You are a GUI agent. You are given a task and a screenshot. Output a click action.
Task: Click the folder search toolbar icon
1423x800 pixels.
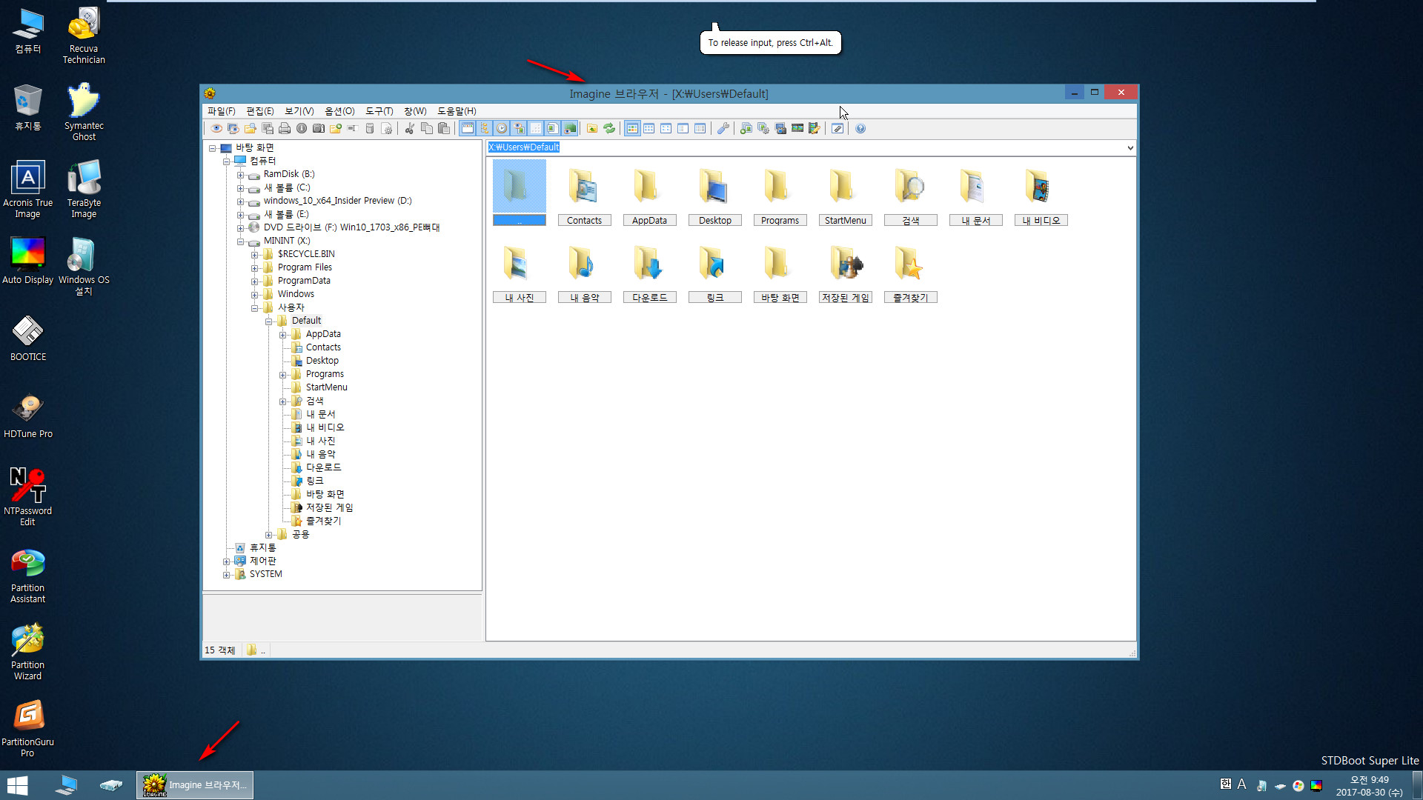pos(251,128)
